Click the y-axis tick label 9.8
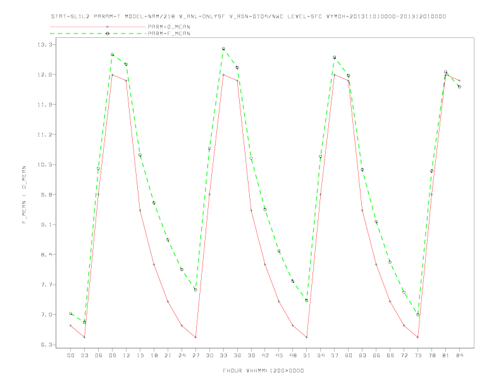 [46, 195]
